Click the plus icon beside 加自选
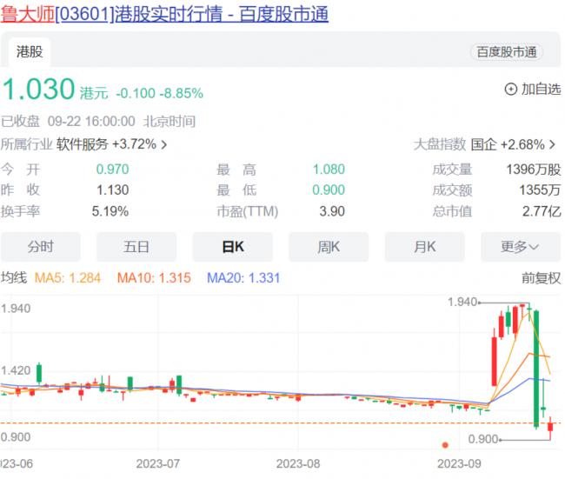565x479 pixels. (511, 89)
